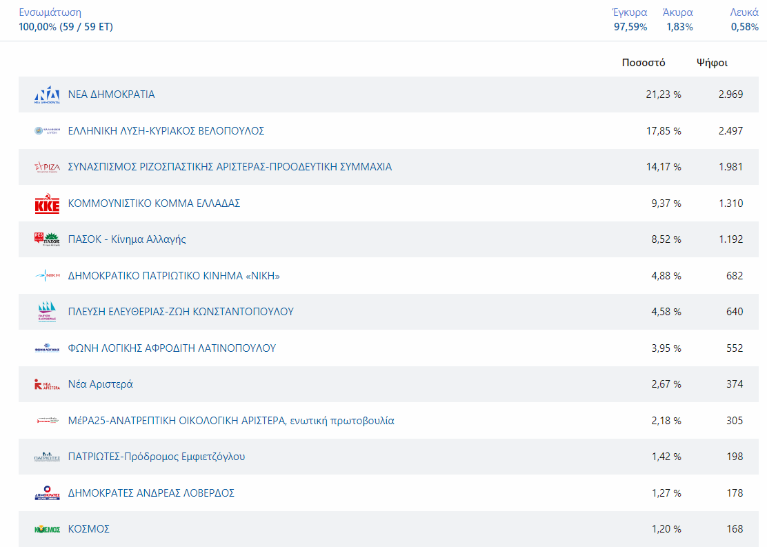Select the 1,27 % percentage cell

[x=666, y=493]
